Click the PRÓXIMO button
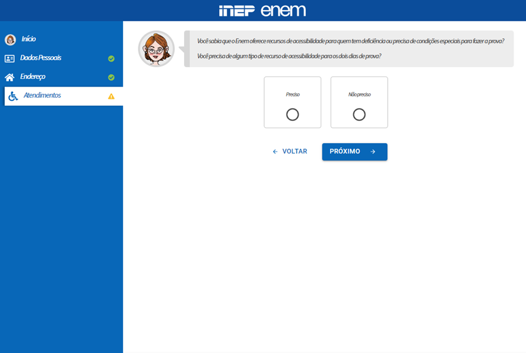 (x=354, y=151)
